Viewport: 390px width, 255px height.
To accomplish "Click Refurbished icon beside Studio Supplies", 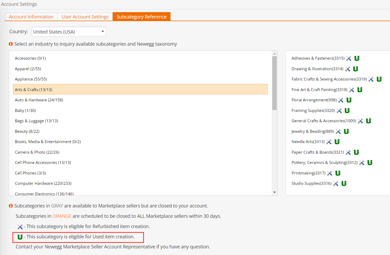I will (336, 183).
